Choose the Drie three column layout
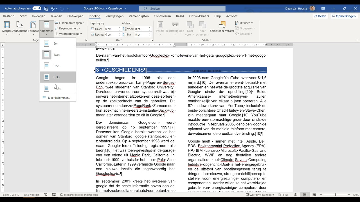This screenshot has height=202, width=360. [x=58, y=66]
